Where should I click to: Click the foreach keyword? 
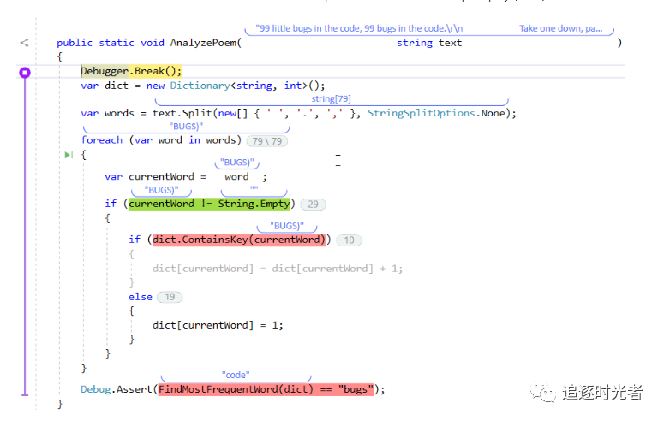point(102,140)
